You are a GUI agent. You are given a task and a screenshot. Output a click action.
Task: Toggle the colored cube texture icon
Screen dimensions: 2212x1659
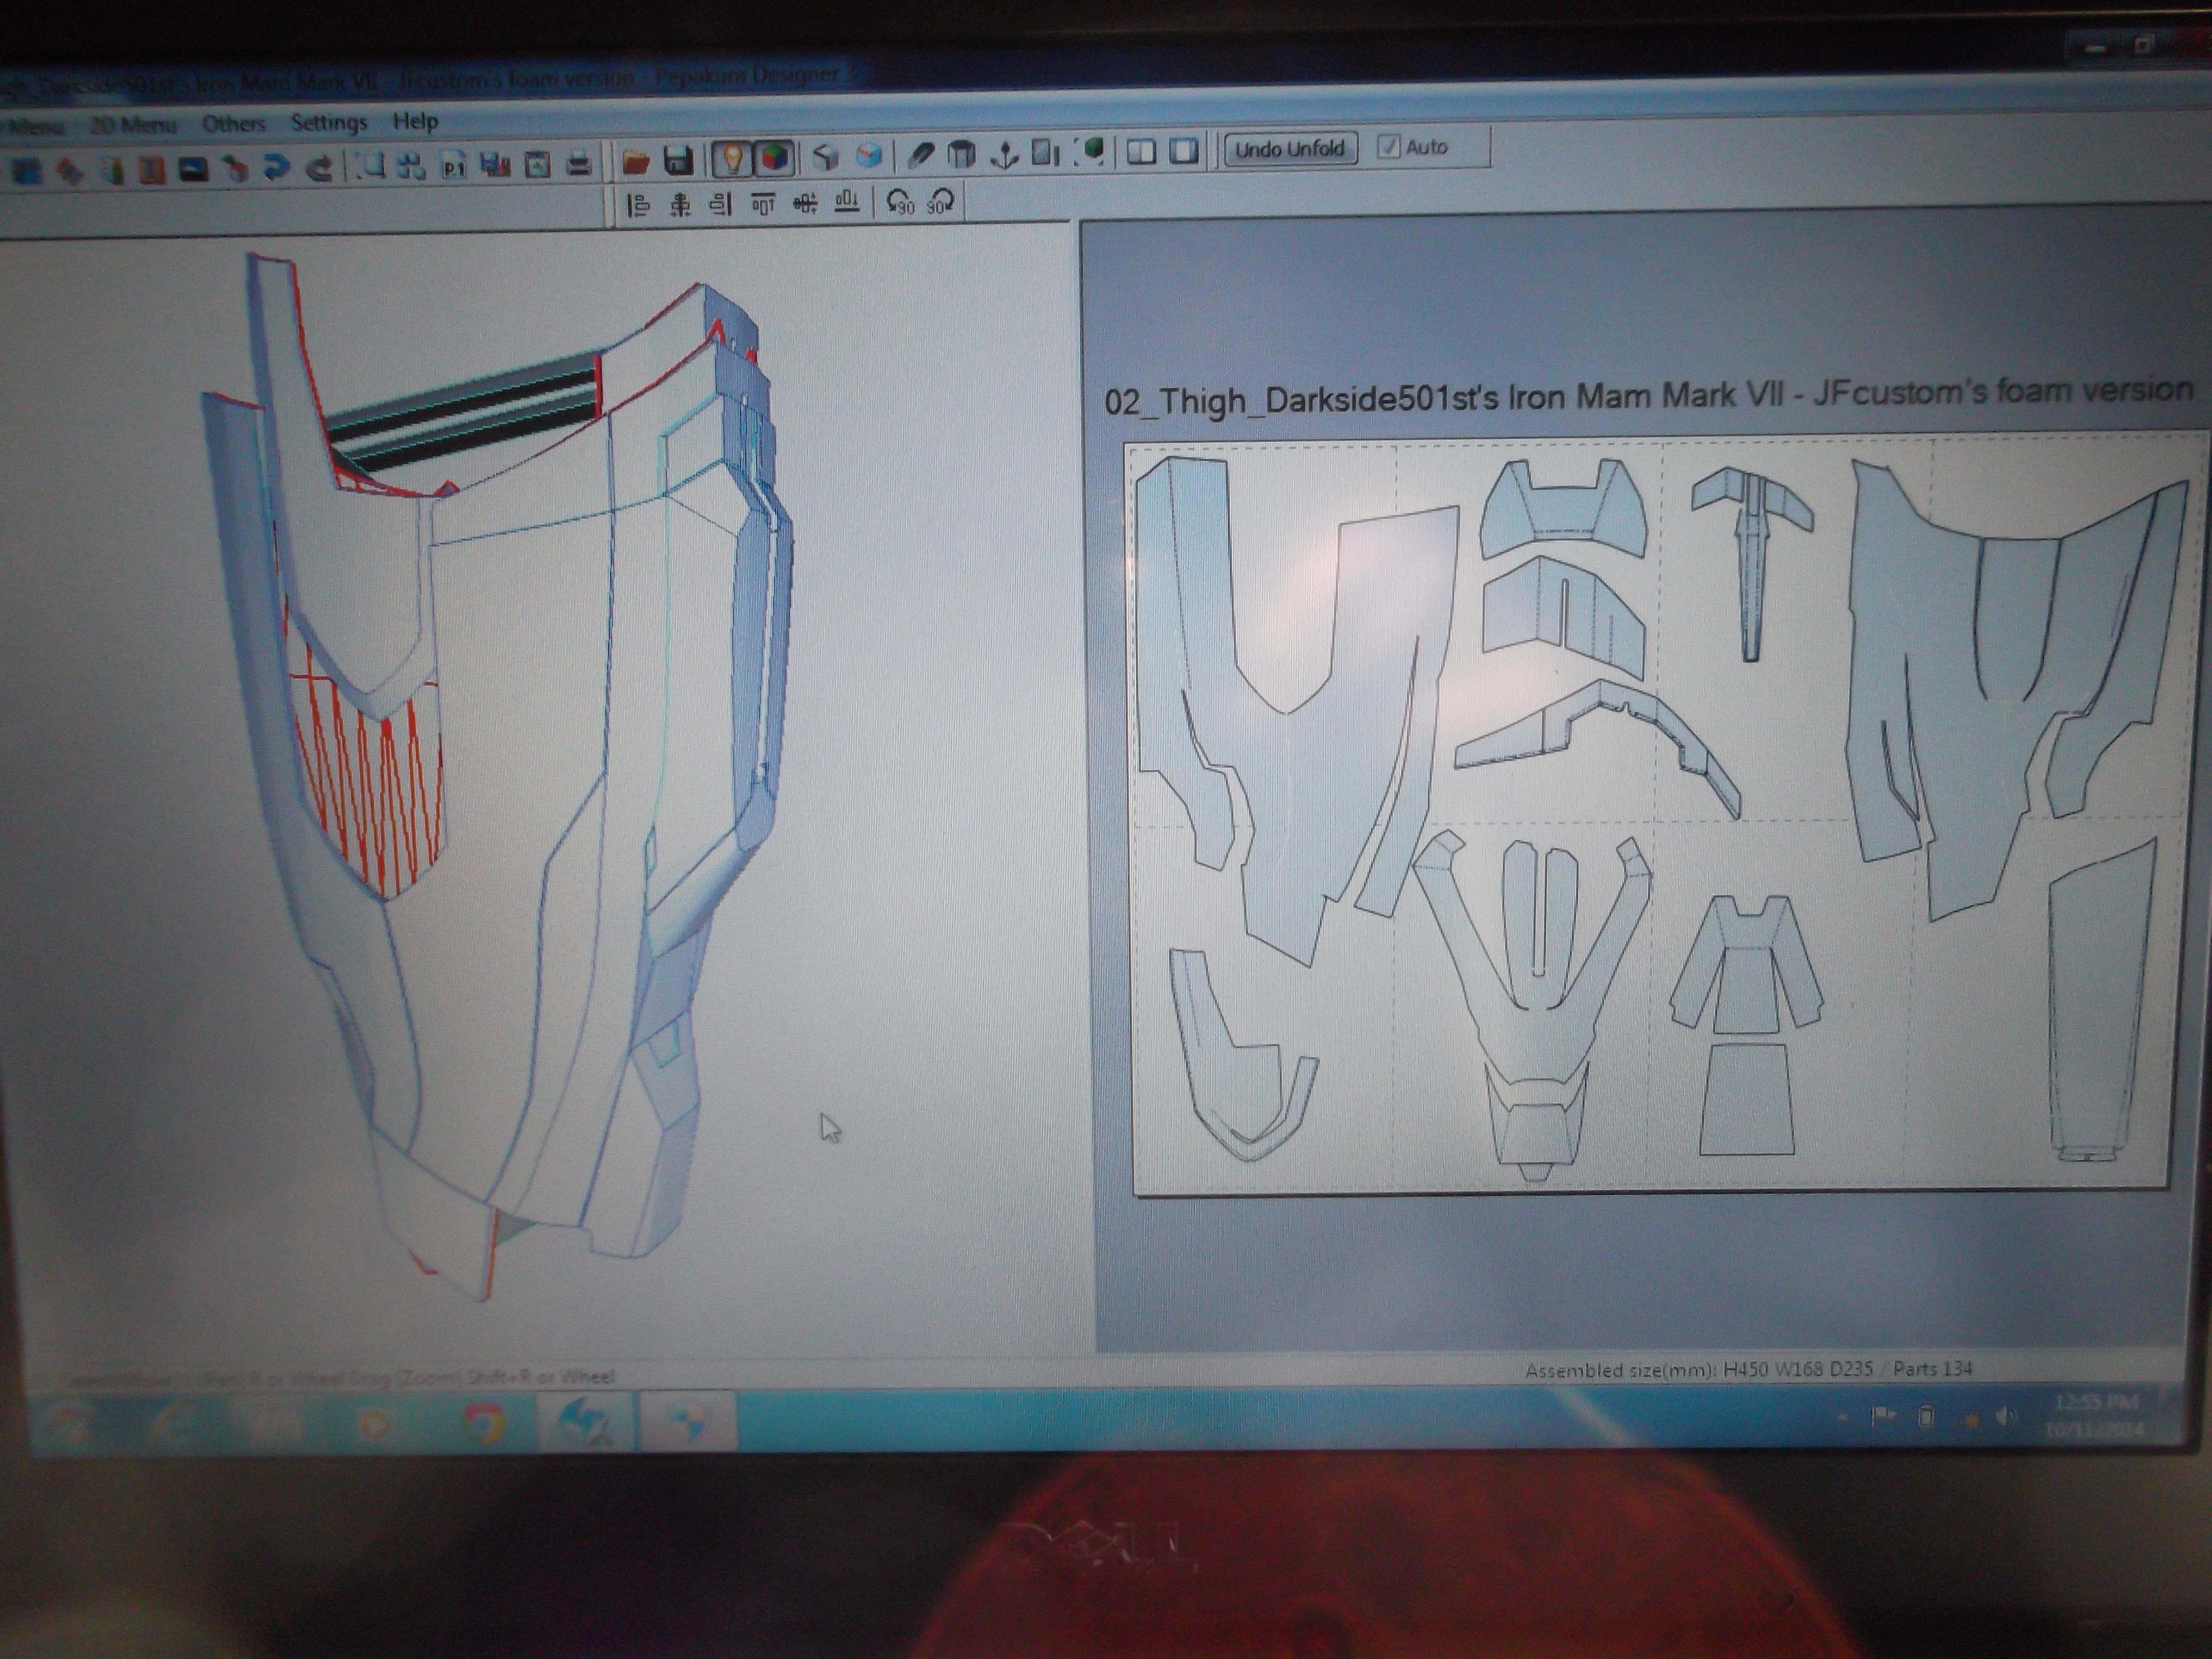pos(773,157)
